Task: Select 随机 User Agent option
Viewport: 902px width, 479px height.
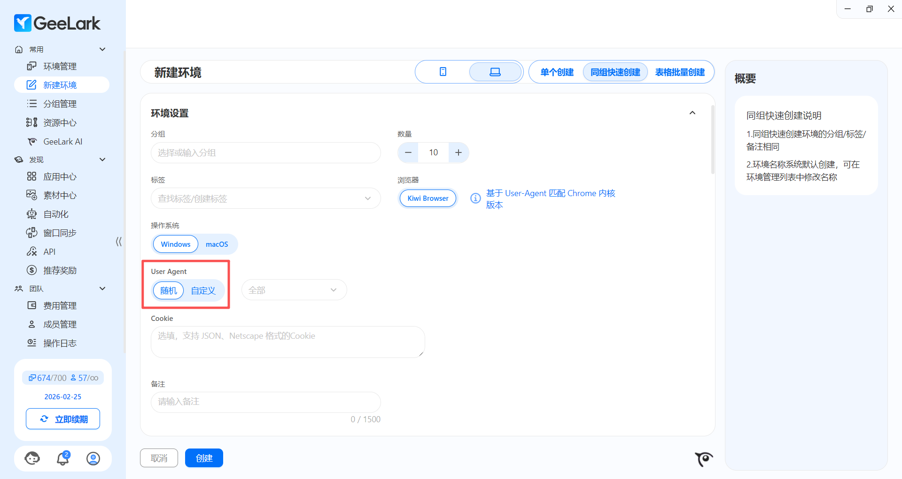Action: (x=169, y=291)
